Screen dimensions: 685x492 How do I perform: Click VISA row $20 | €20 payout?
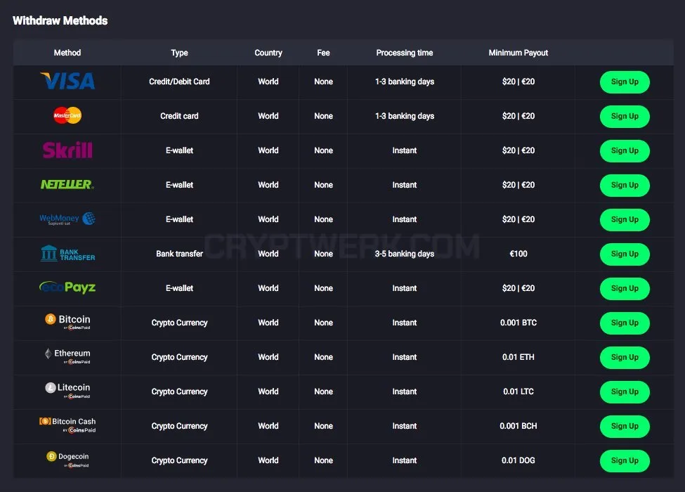tap(518, 82)
